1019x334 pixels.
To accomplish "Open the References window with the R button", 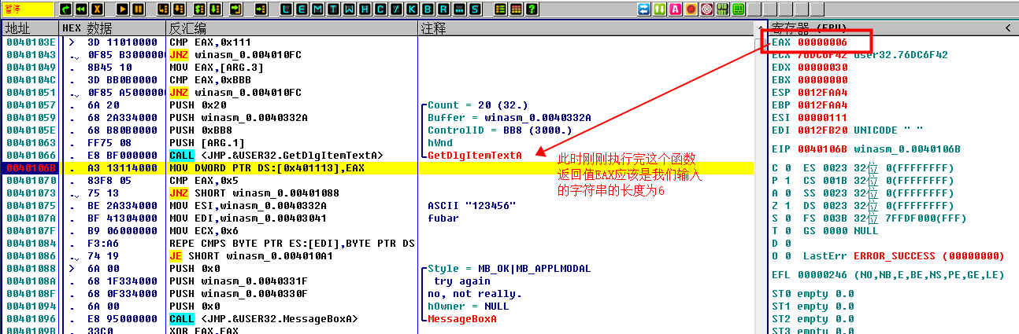I will coord(443,9).
